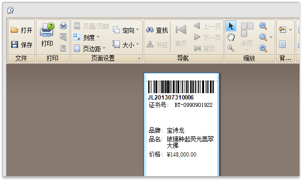The image size is (302, 180).
Task: Select the magnifier tool under hand
Action: 231,48
